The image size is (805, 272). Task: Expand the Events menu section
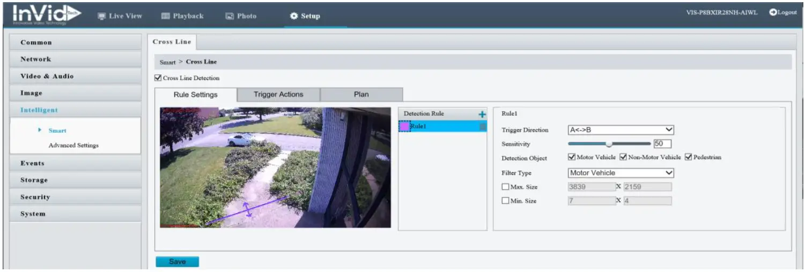click(76, 163)
